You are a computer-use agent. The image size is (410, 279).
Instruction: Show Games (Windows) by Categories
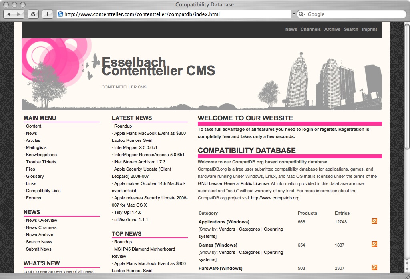(x=249, y=252)
